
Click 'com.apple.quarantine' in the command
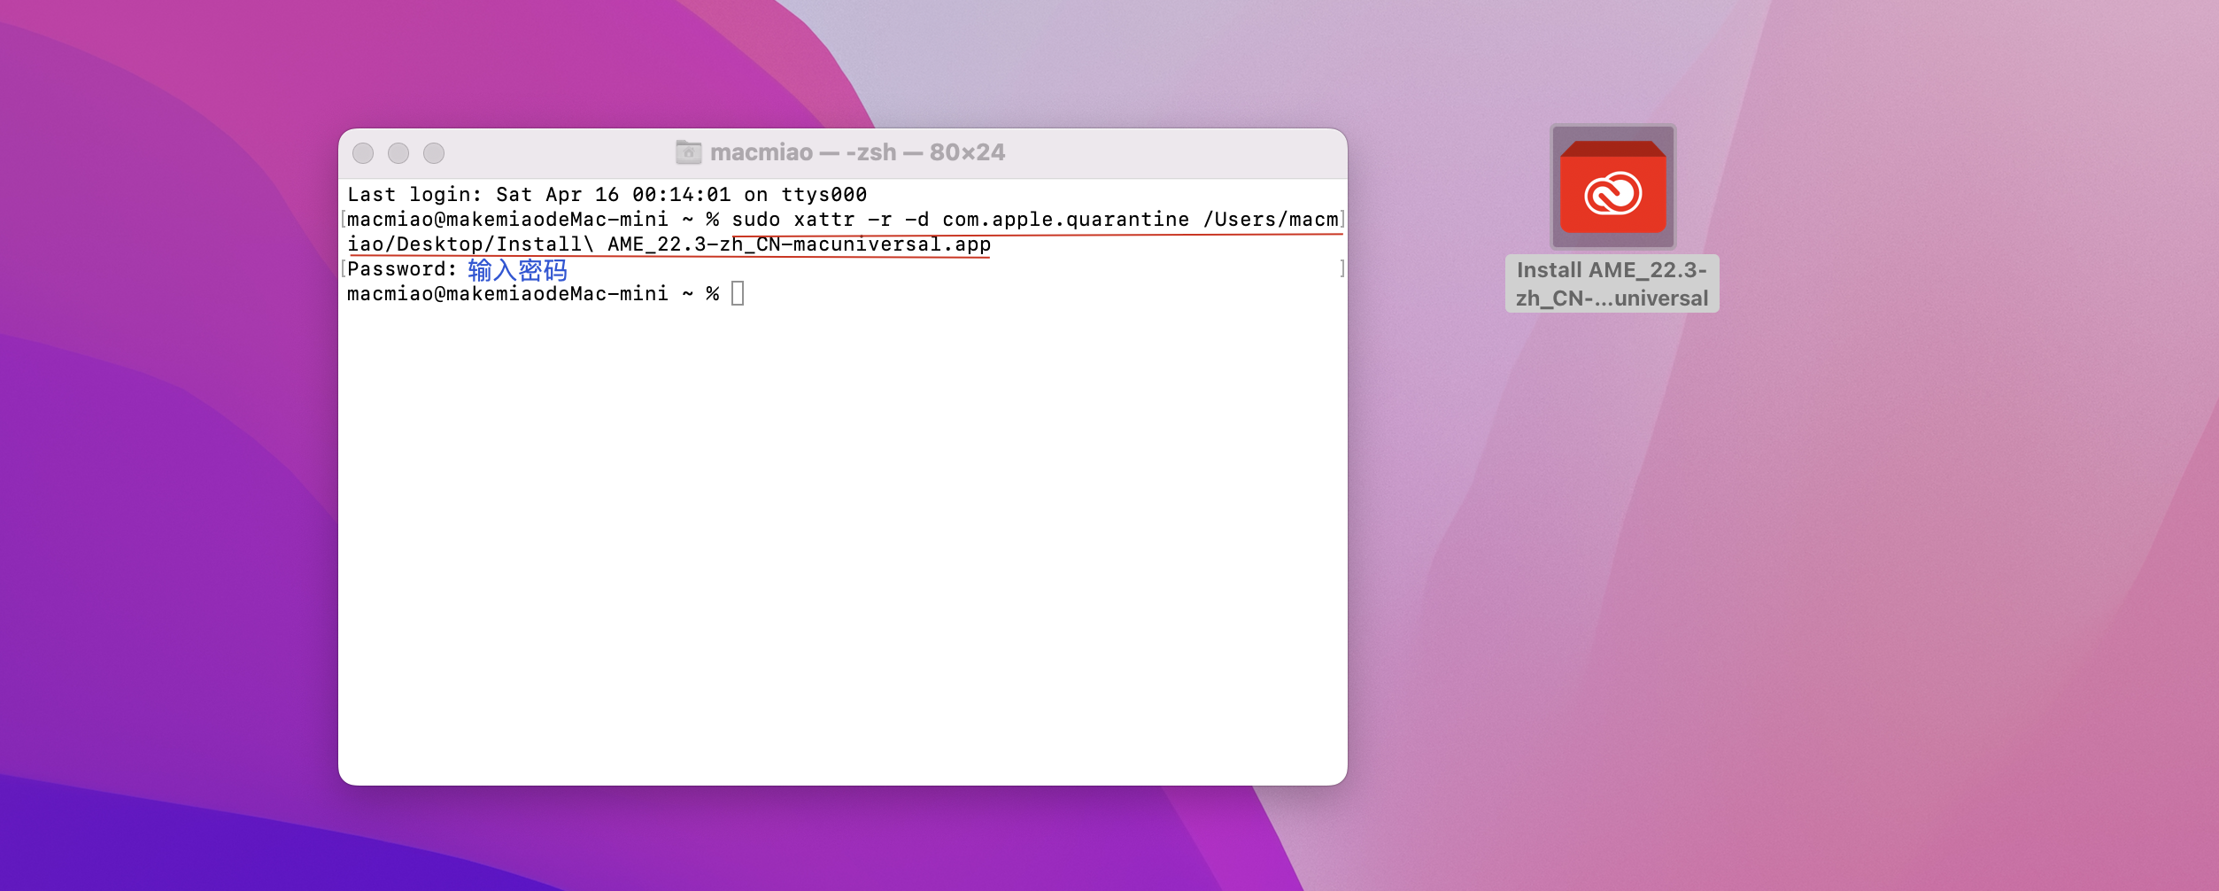(1065, 220)
